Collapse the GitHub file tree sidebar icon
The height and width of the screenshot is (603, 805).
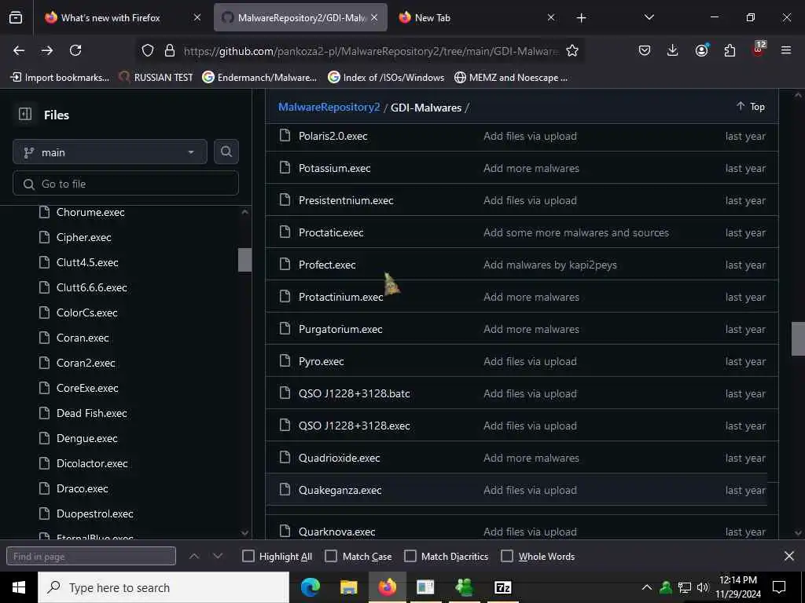[x=25, y=114]
